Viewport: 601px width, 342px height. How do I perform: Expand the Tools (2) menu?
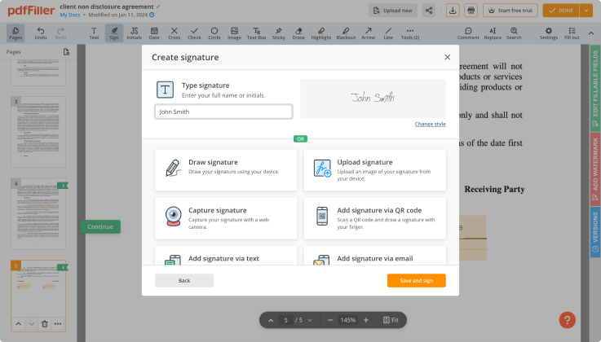tap(410, 33)
